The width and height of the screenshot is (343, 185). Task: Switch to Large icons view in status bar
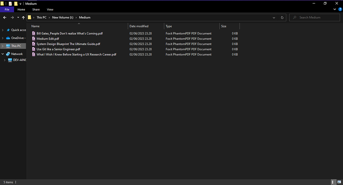click(x=339, y=182)
